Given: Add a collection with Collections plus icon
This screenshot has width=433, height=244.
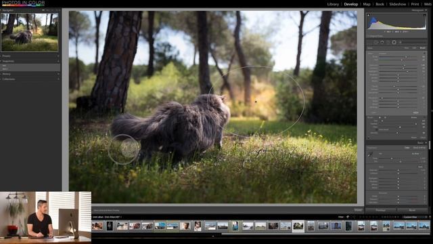Looking at the screenshot, I should [58, 79].
